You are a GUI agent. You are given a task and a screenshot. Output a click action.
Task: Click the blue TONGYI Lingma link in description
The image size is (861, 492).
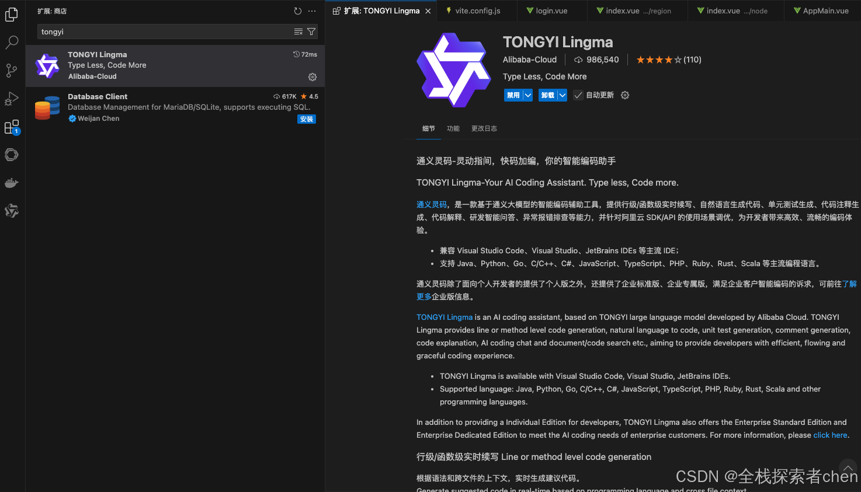pyautogui.click(x=445, y=317)
